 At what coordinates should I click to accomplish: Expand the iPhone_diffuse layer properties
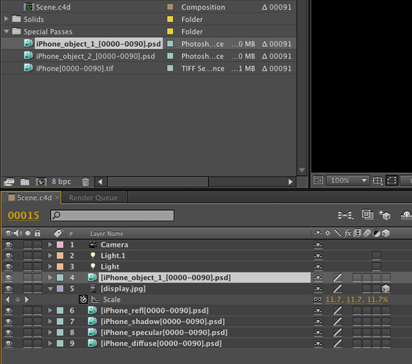point(50,343)
